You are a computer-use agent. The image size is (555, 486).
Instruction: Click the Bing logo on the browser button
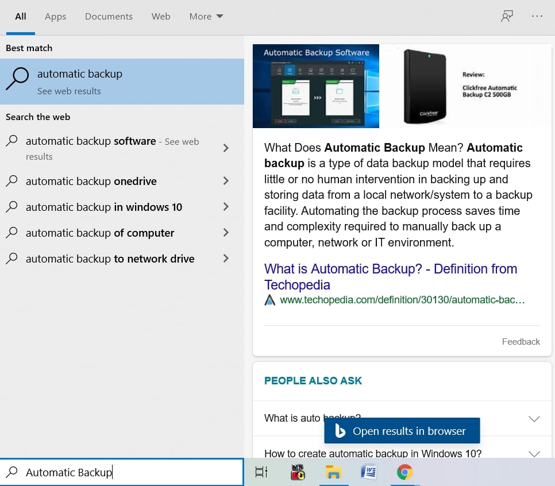(340, 431)
